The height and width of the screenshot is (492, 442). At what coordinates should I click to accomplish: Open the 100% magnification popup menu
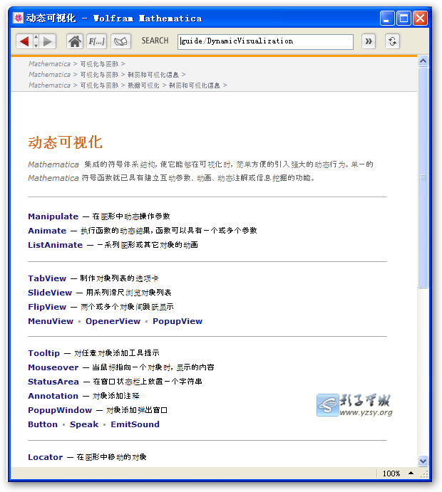point(400,473)
